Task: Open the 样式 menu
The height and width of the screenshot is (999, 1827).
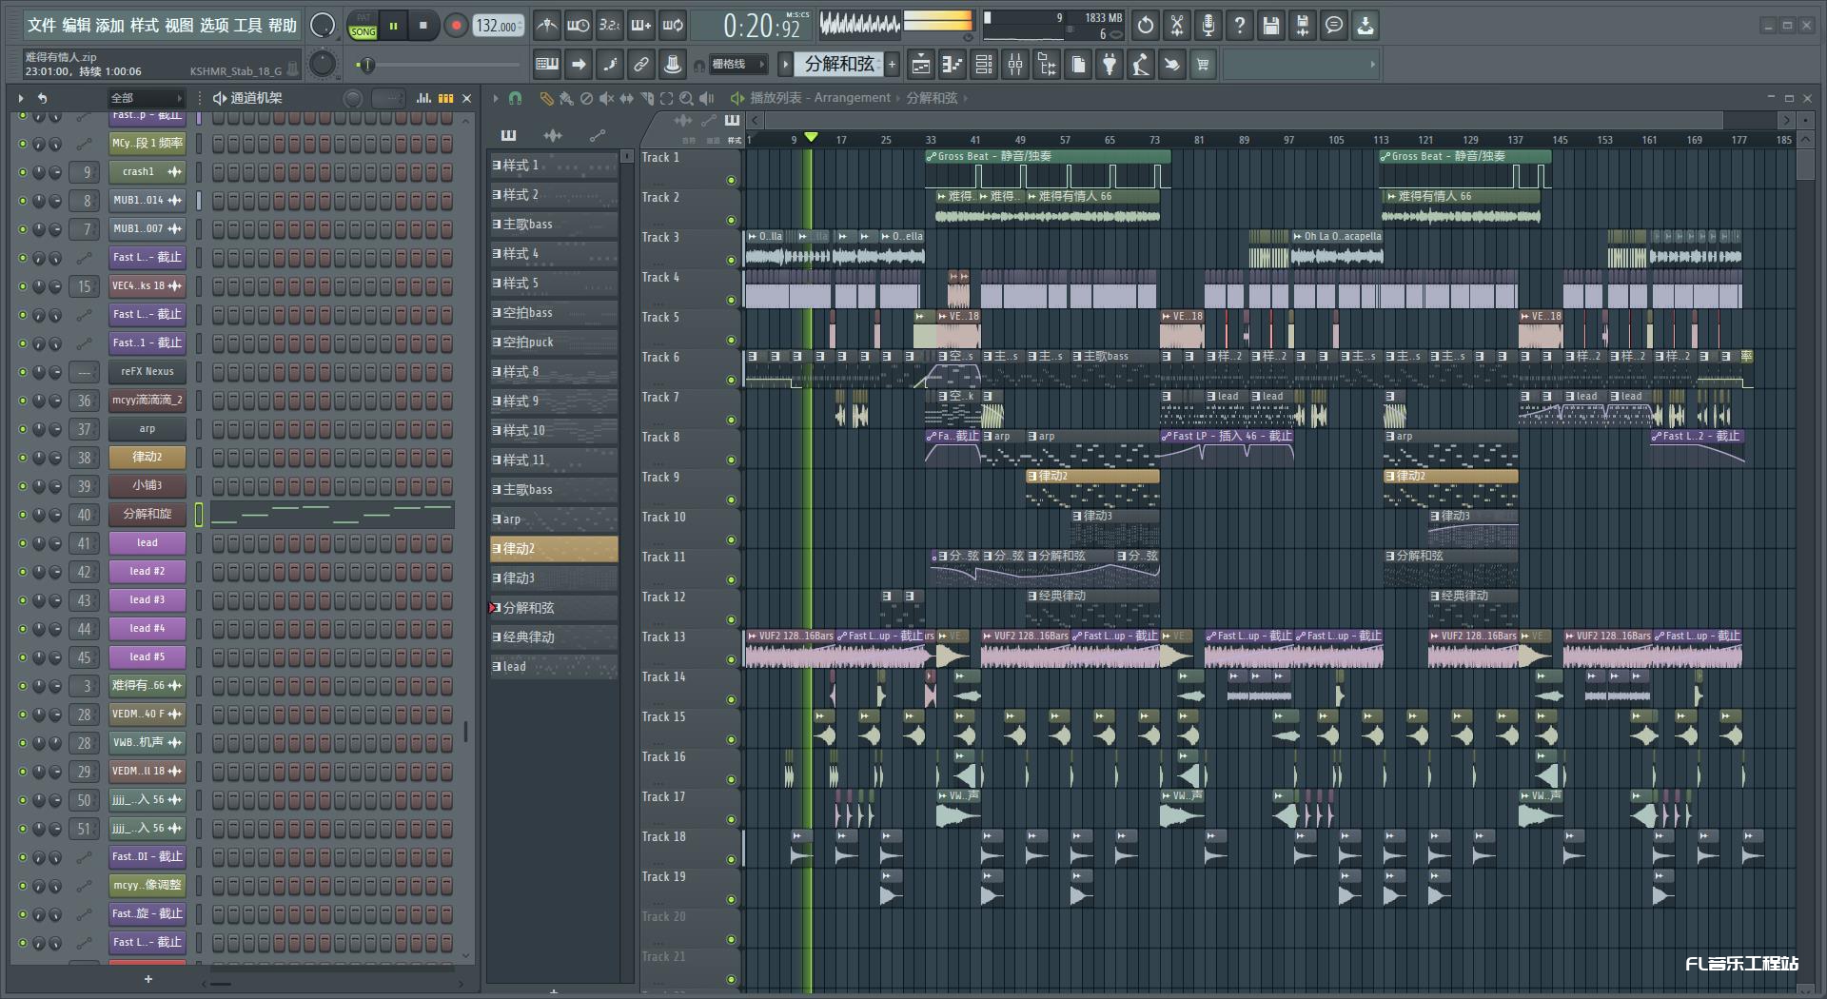Action: pyautogui.click(x=145, y=26)
